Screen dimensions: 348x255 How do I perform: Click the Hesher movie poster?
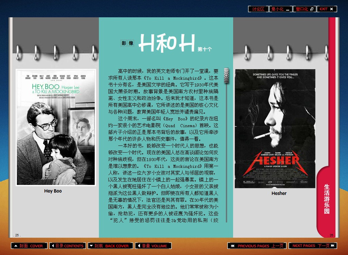point(275,129)
